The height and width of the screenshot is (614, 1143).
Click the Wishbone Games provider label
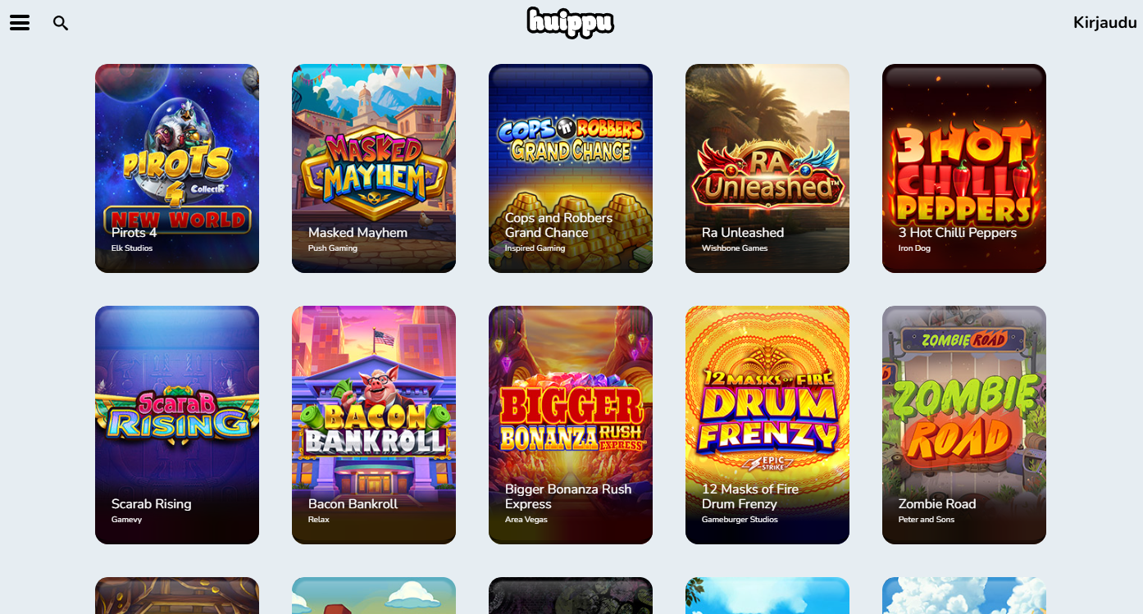735,248
